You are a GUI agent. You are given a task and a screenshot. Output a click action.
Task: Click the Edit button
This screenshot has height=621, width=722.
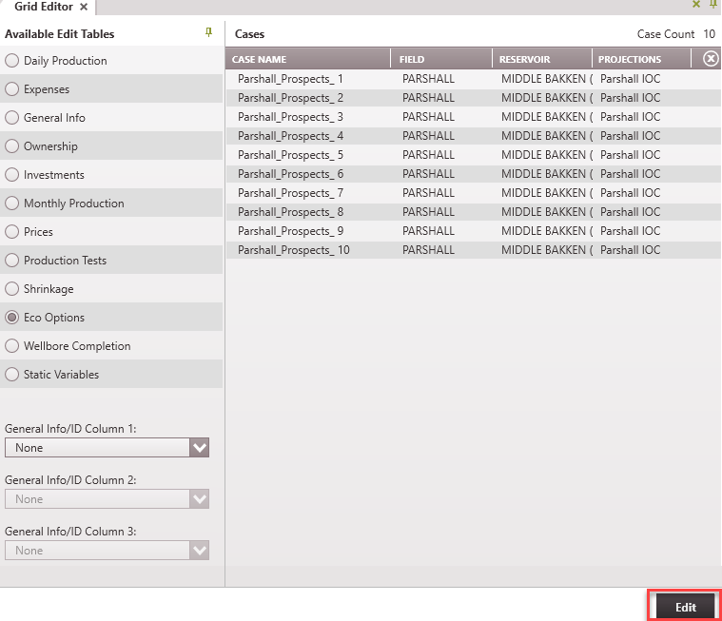pos(685,607)
